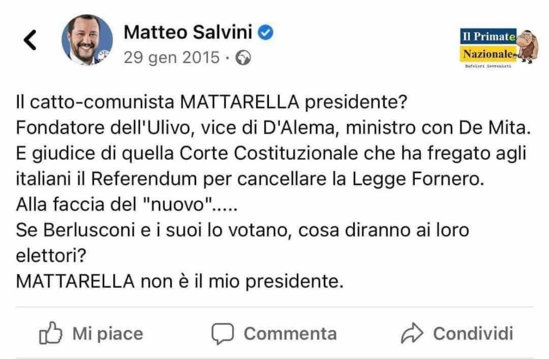Click the blue verified checkmark badge
549x359 pixels.
[x=266, y=32]
